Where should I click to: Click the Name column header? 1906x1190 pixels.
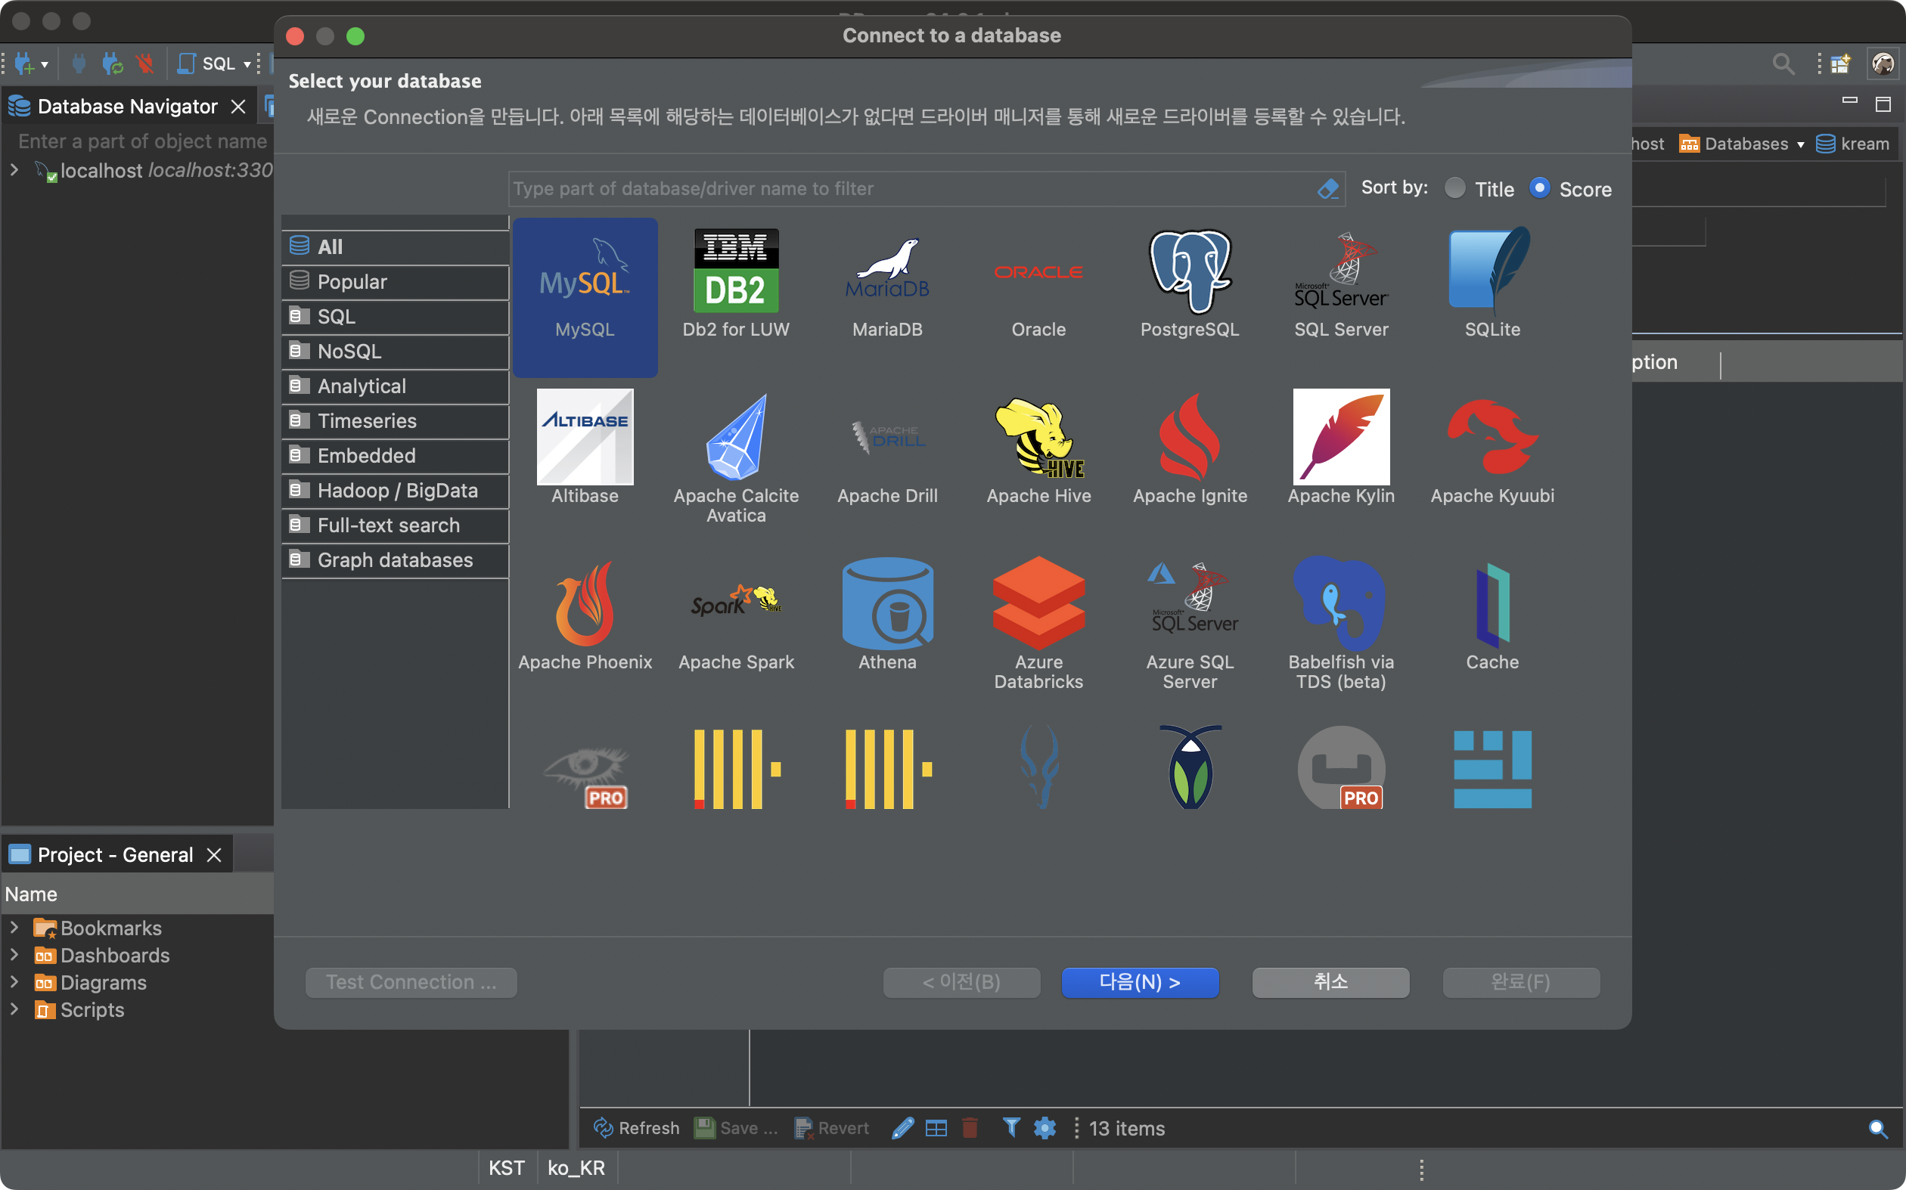[137, 894]
